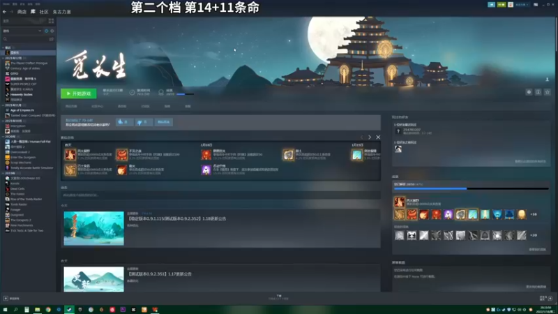Click the play time clock icon
This screenshot has width=558, height=314.
click(132, 93)
